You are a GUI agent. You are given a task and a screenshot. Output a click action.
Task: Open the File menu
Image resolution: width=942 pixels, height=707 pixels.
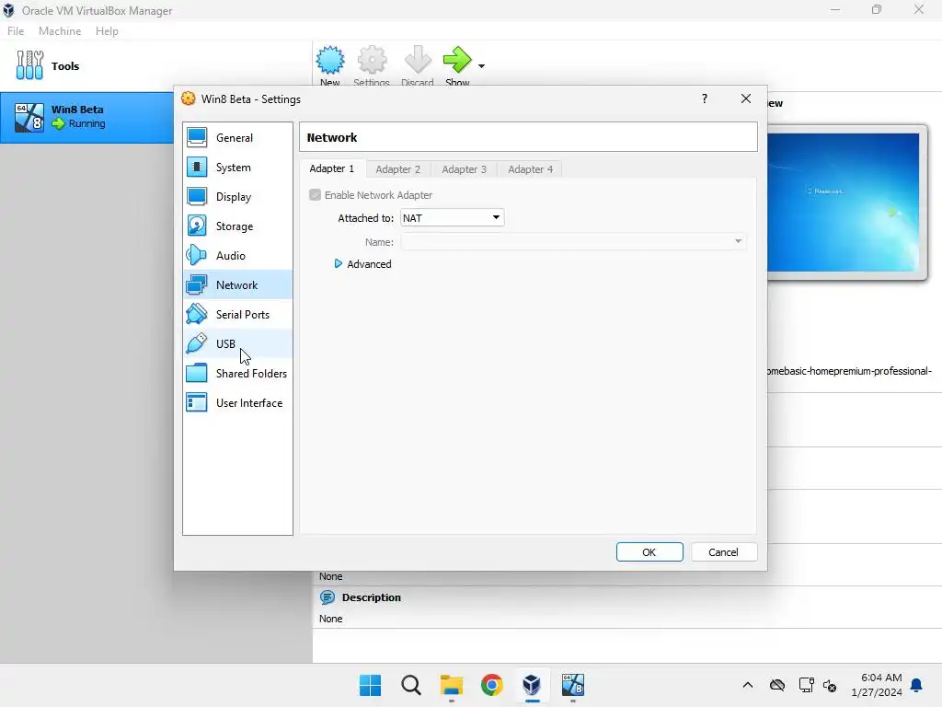click(x=16, y=31)
